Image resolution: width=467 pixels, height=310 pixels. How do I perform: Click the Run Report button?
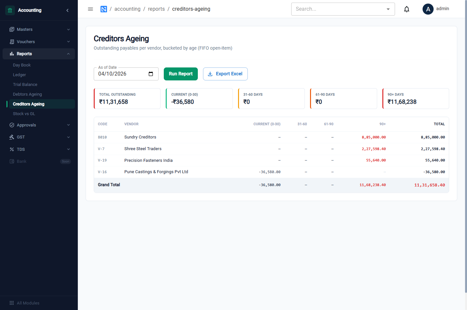coord(181,74)
